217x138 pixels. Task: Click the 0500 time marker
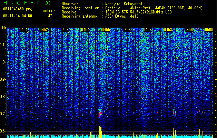point(209,30)
